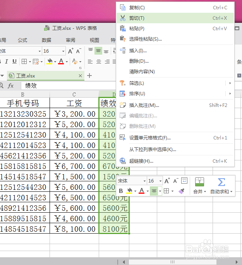Click the formula bar showing 绩效
Image resolution: width=242 pixels, height=265 pixels.
pos(68,86)
